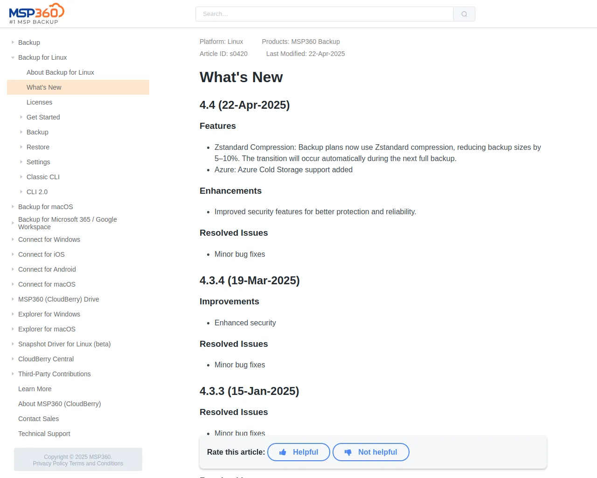This screenshot has width=597, height=478.
Task: Open Backup entry under Backup for Linux
Action: coord(37,132)
